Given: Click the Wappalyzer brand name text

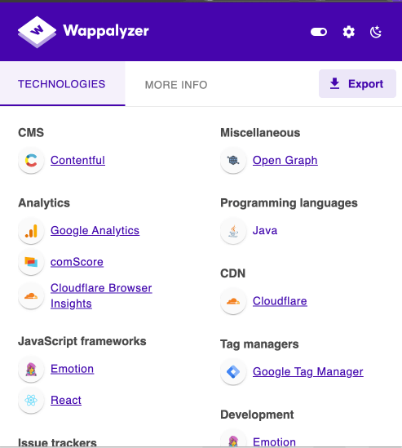Looking at the screenshot, I should pos(106,31).
